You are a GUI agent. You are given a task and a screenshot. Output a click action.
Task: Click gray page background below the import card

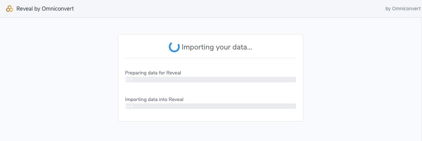(210, 131)
